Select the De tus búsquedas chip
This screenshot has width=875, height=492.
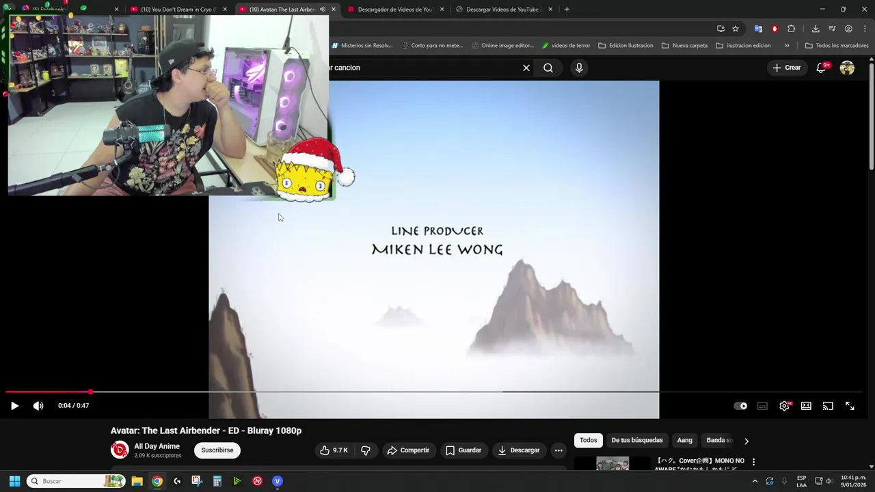coord(637,441)
